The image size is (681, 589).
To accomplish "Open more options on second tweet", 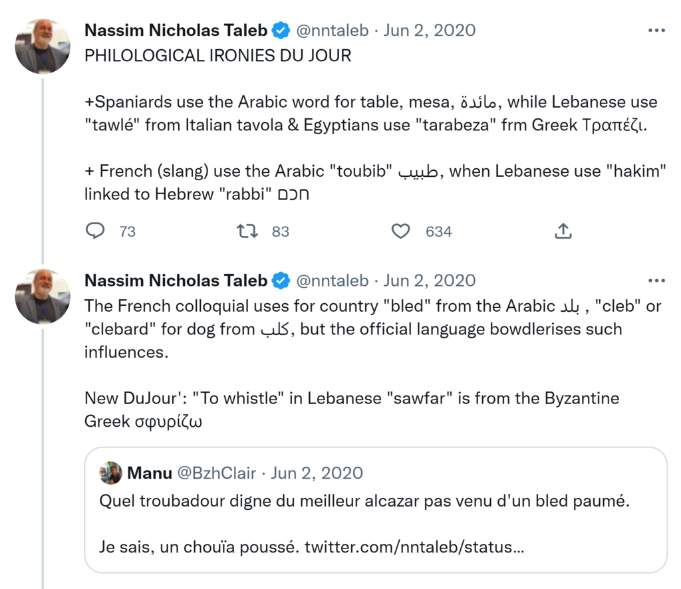I will pos(656,281).
